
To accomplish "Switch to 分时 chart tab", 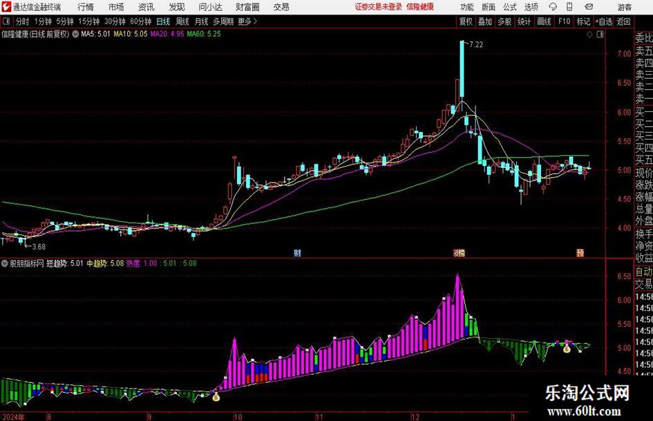I will (x=23, y=21).
